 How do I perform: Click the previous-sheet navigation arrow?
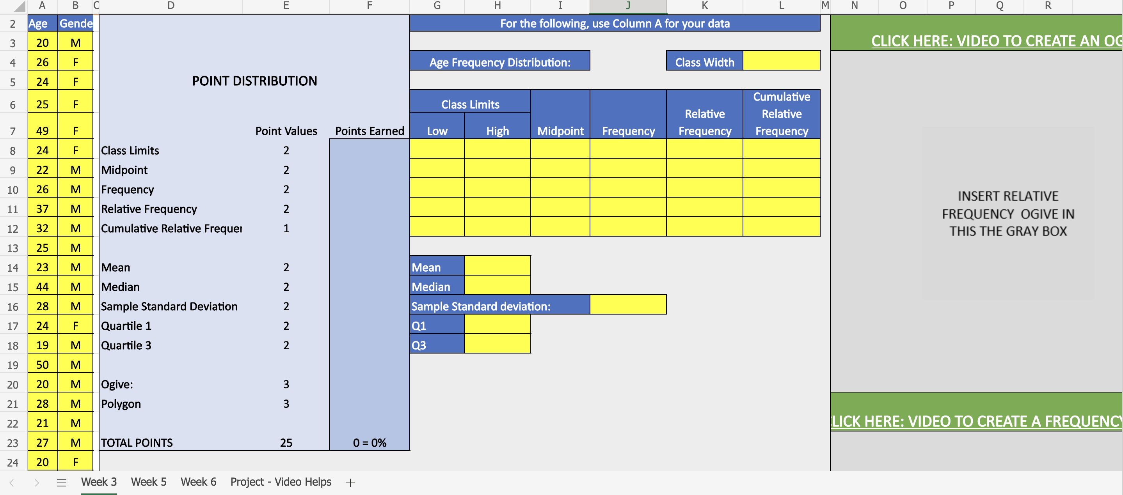11,482
